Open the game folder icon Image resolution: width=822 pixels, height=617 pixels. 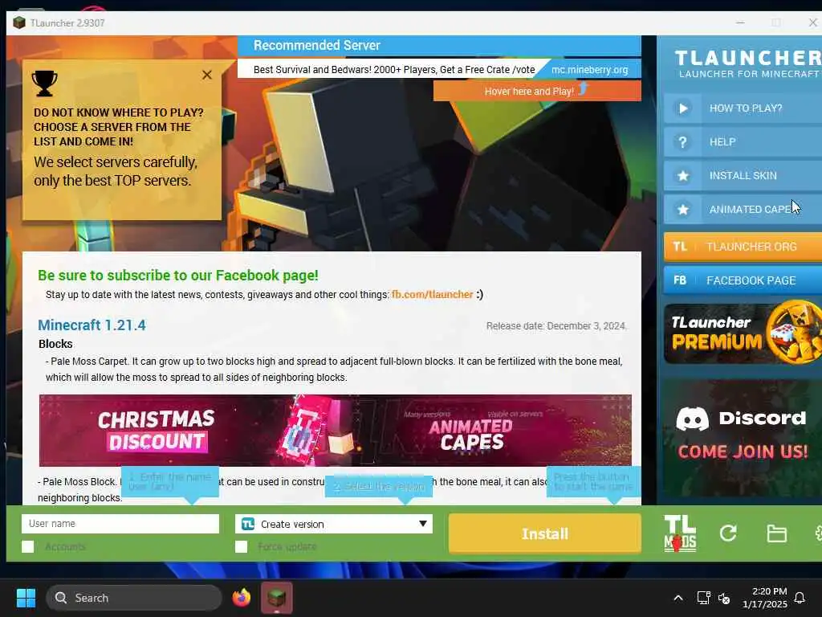pos(776,533)
